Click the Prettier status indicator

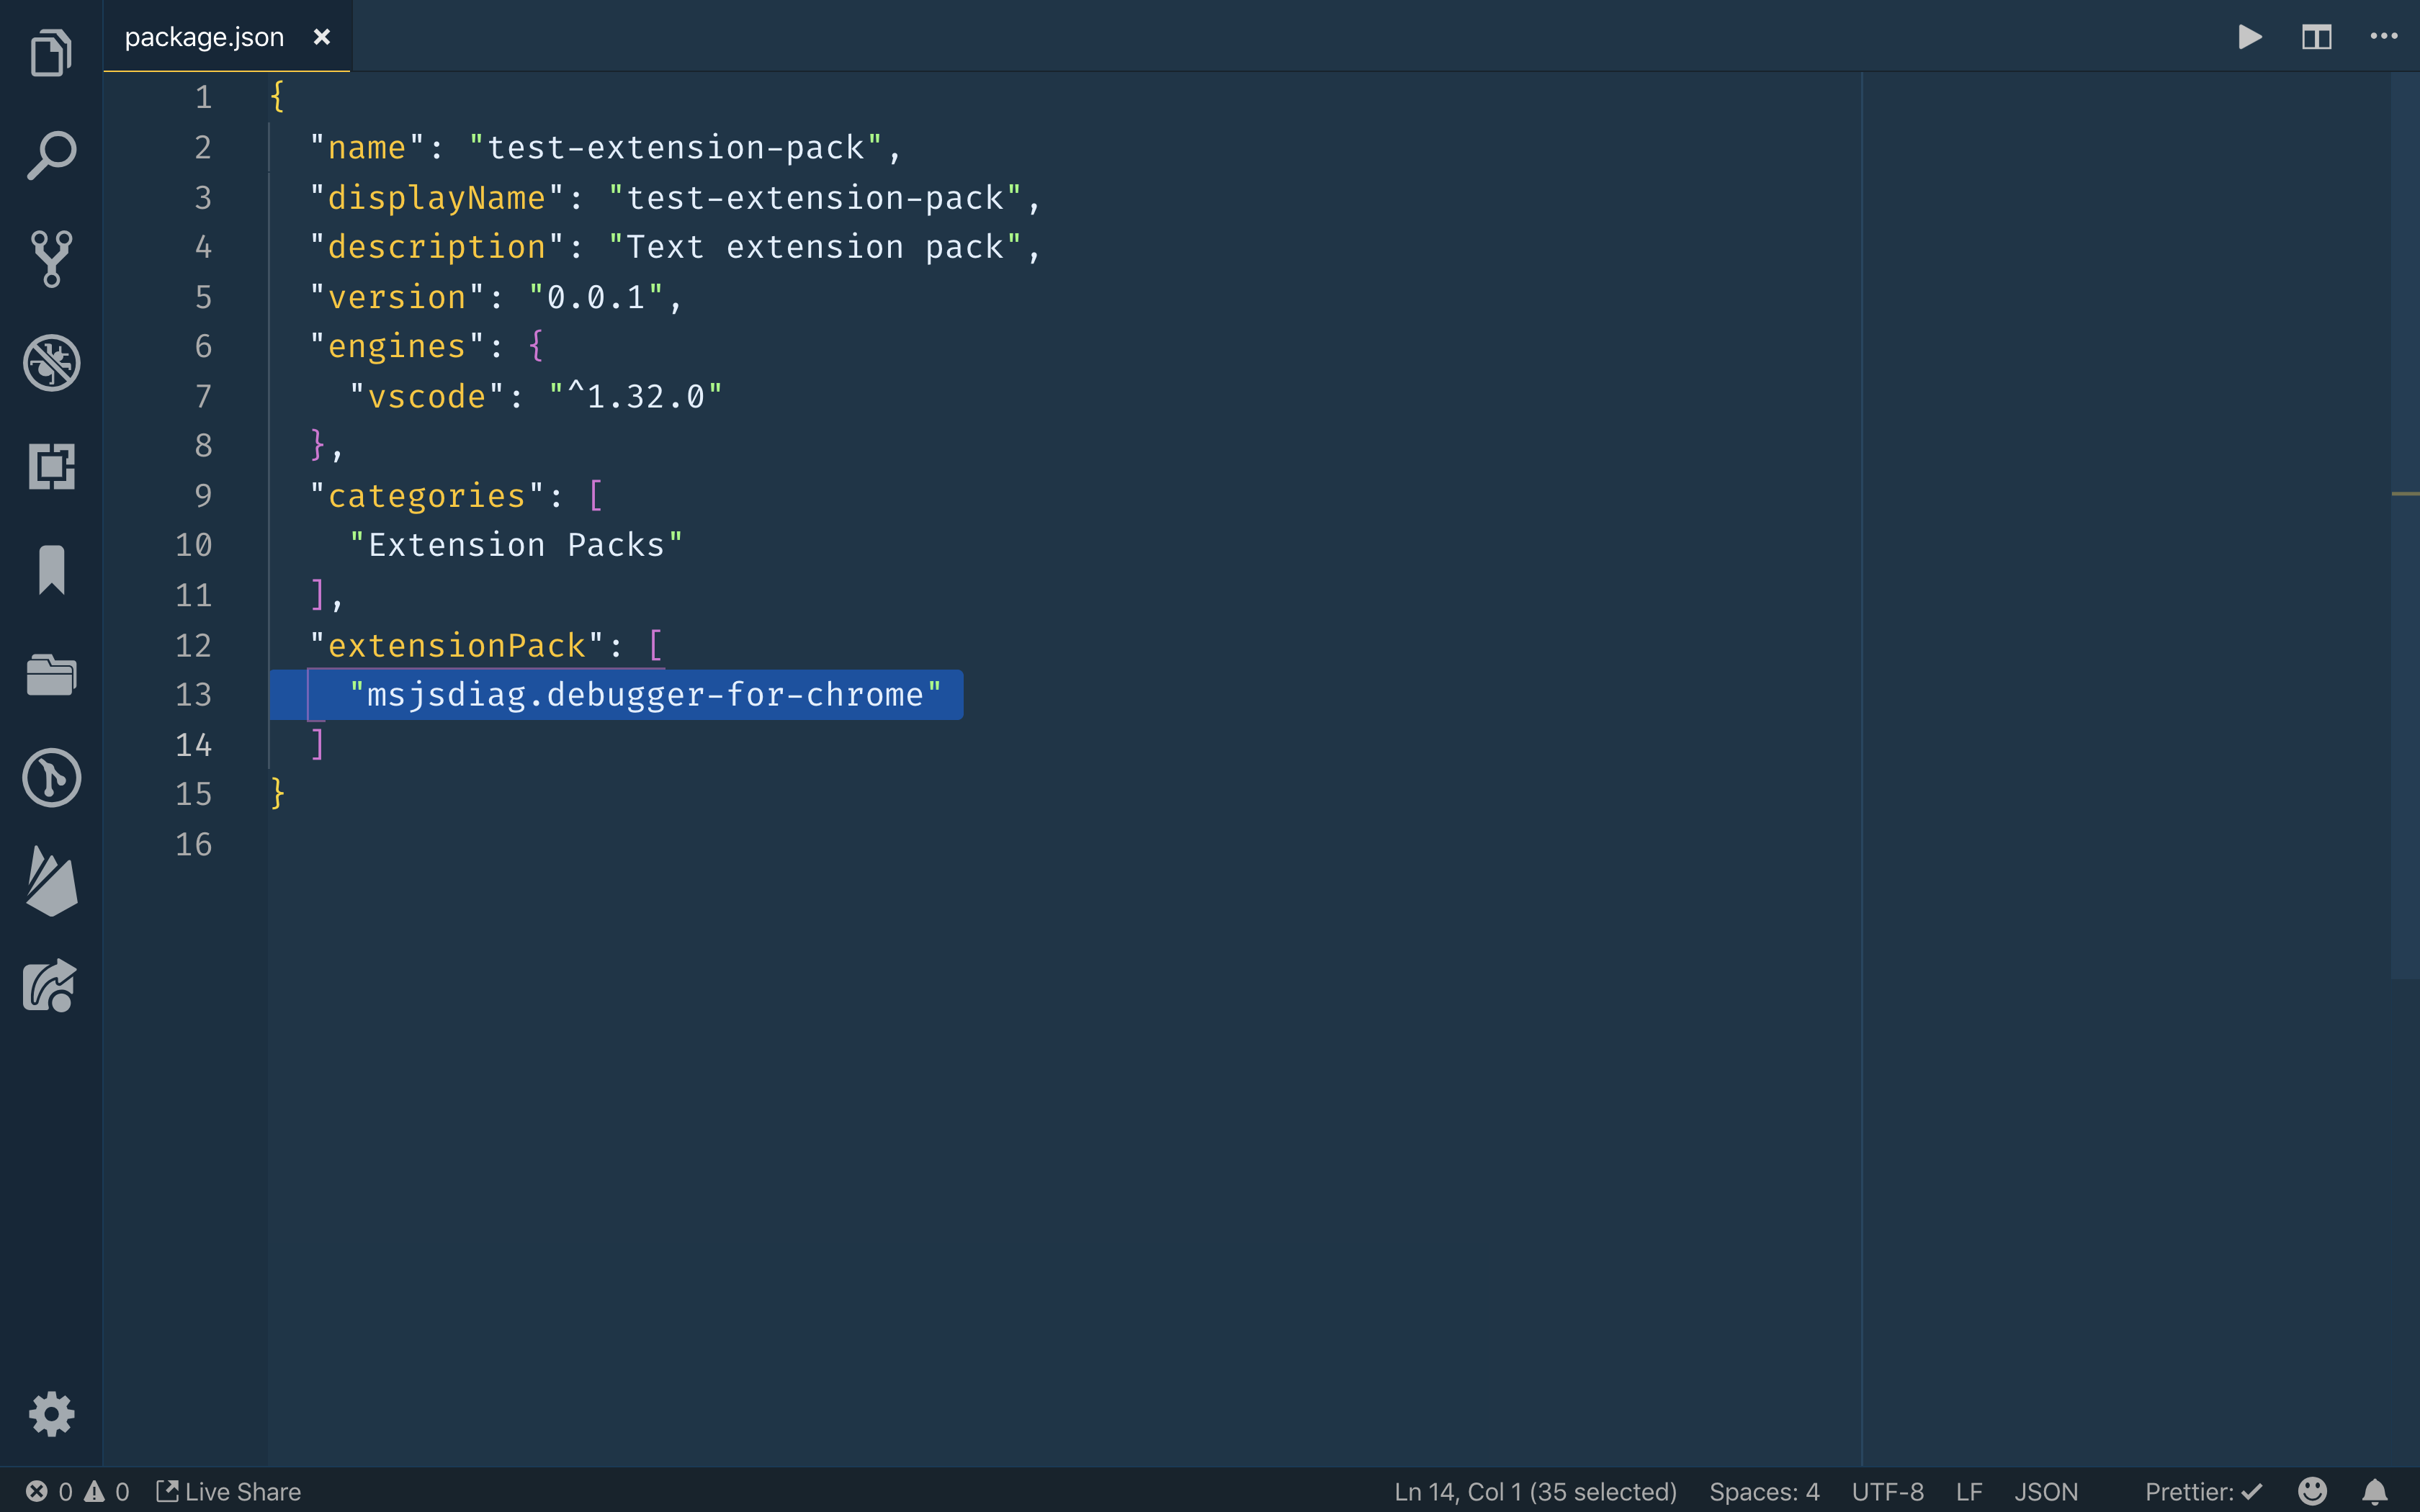tap(2203, 1492)
